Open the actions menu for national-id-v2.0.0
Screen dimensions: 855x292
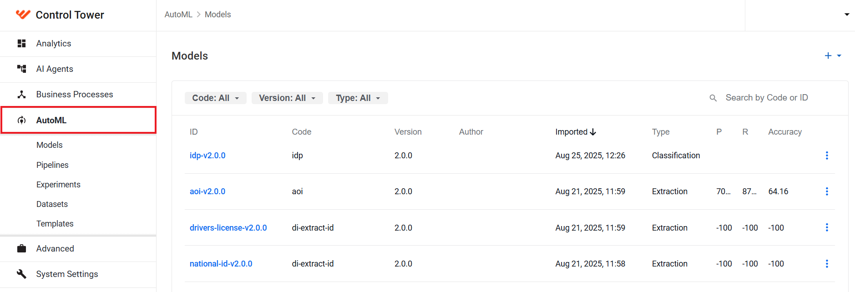827,264
